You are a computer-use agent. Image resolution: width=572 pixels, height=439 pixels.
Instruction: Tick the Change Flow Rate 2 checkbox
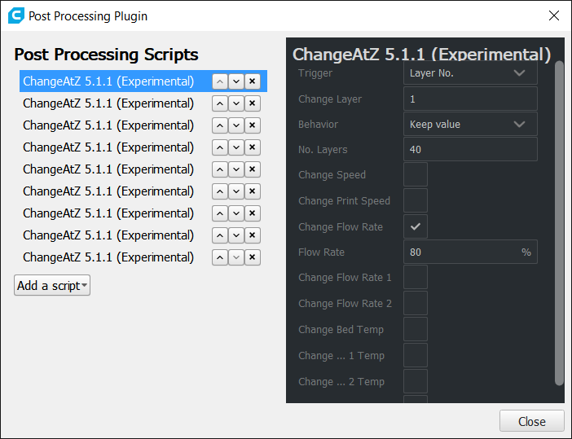[416, 303]
